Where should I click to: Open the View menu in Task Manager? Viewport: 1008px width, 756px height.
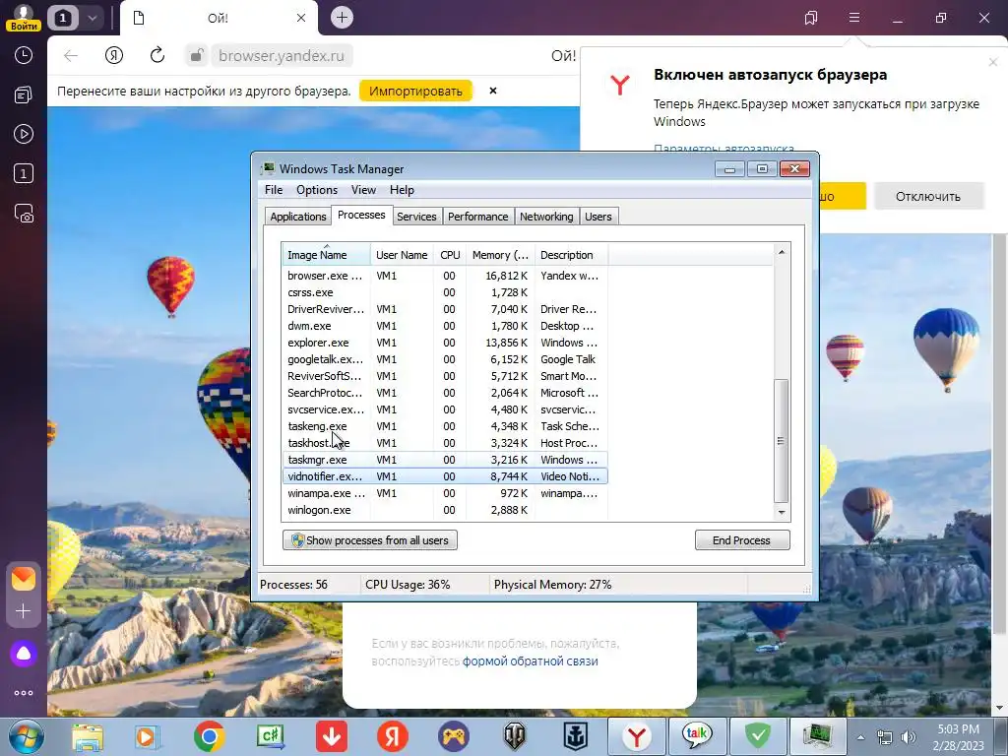click(363, 190)
